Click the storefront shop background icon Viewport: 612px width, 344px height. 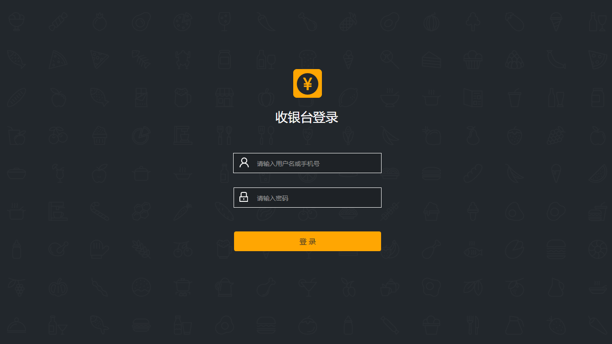224,97
